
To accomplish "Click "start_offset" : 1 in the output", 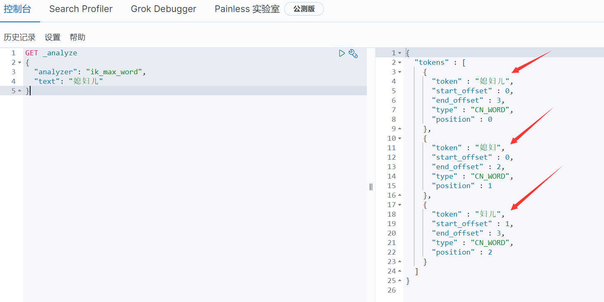I will 471,224.
